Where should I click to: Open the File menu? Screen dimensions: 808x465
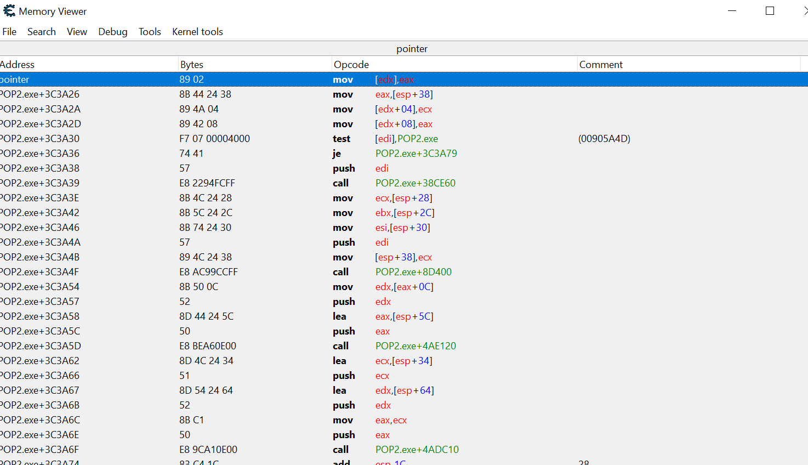point(9,32)
